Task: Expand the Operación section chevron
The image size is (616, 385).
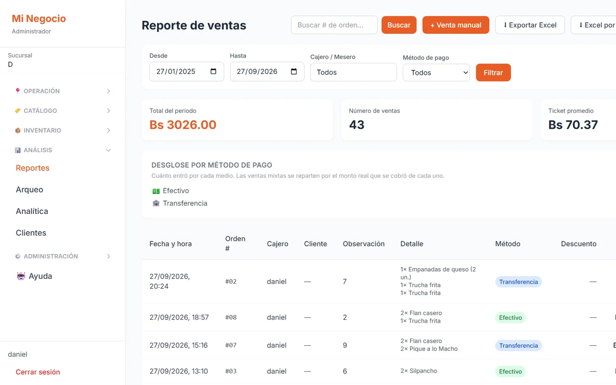Action: [x=109, y=91]
